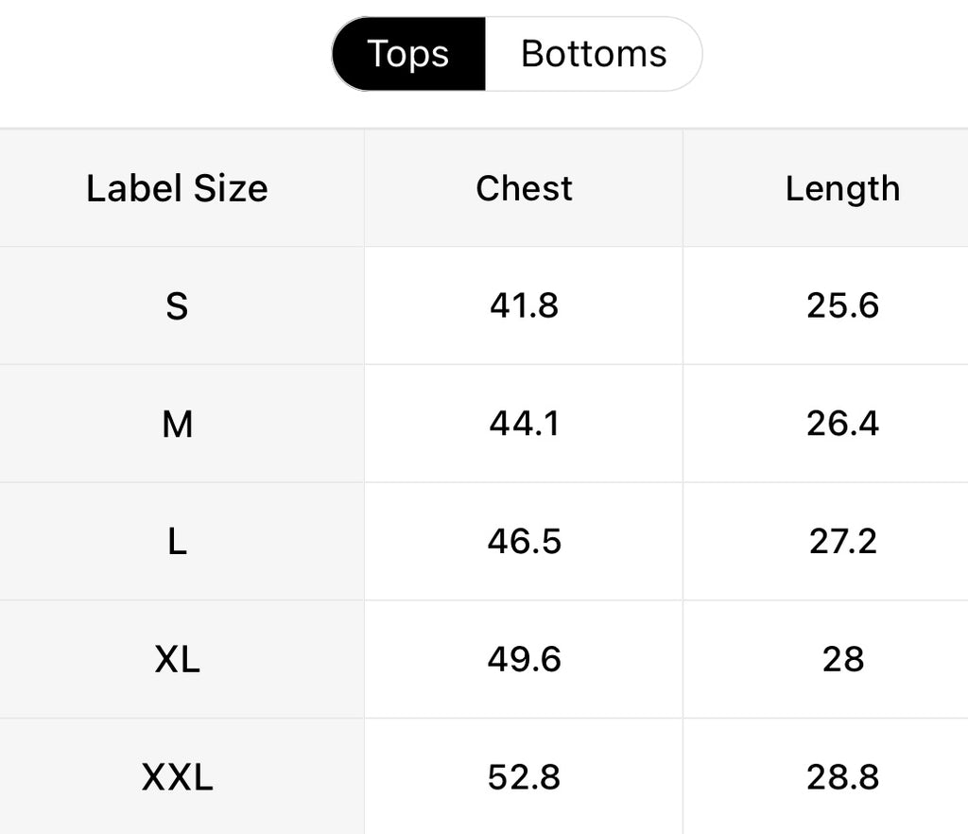This screenshot has width=968, height=834.
Task: Click chest value 44.1 for size M
Action: [x=524, y=424]
